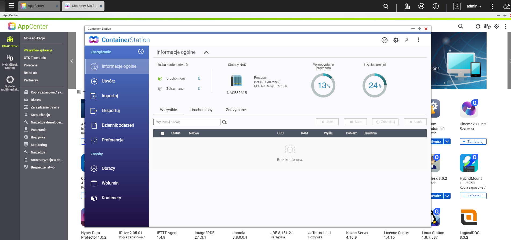Click App Center manual install icon

pos(487,26)
